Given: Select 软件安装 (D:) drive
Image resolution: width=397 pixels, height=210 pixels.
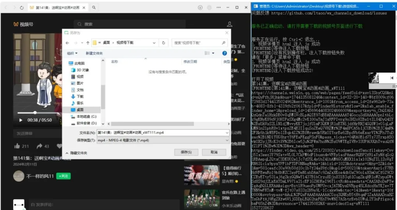Looking at the screenshot, I should tap(83, 123).
